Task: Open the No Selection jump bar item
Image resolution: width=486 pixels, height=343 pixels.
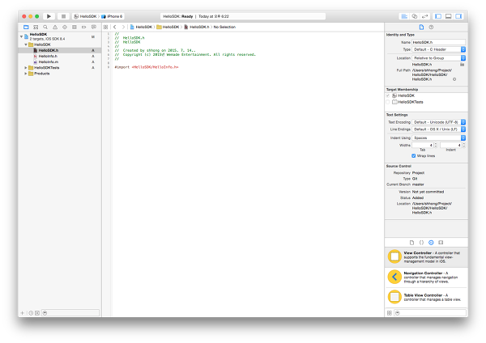Action: point(224,27)
